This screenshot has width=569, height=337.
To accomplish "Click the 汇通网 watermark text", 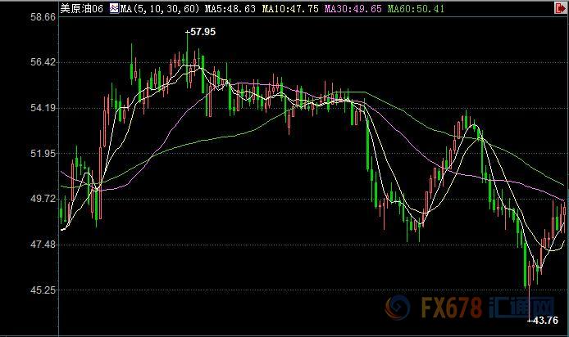I will [x=518, y=309].
